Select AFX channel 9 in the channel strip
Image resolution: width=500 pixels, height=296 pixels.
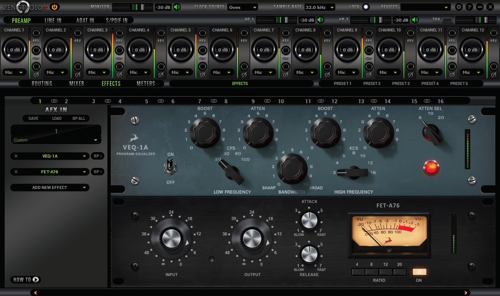(x=253, y=101)
